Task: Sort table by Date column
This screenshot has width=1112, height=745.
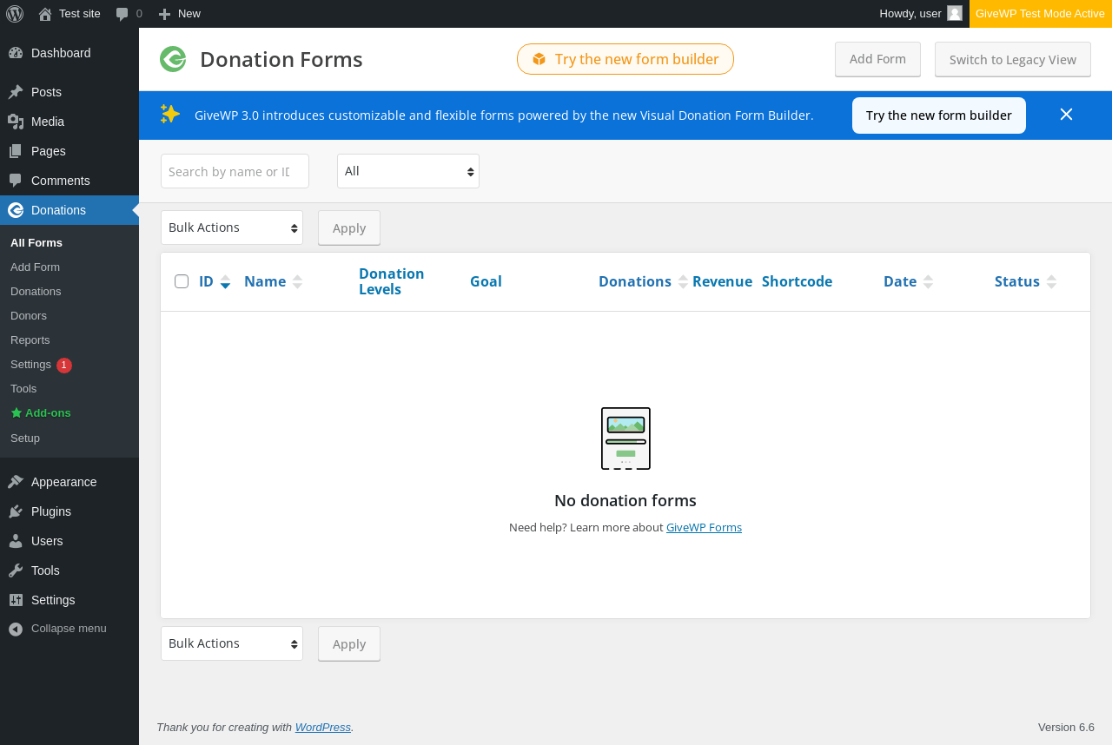Action: (x=909, y=281)
